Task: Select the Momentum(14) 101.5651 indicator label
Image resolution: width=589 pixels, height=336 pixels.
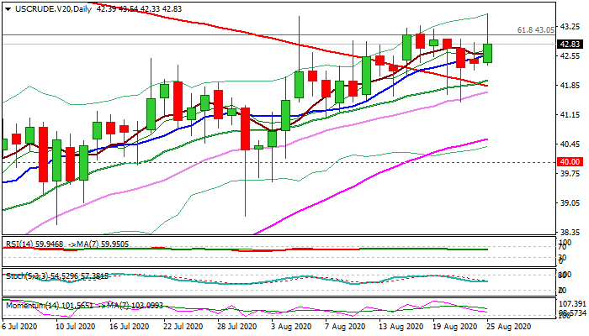Action: click(x=50, y=306)
